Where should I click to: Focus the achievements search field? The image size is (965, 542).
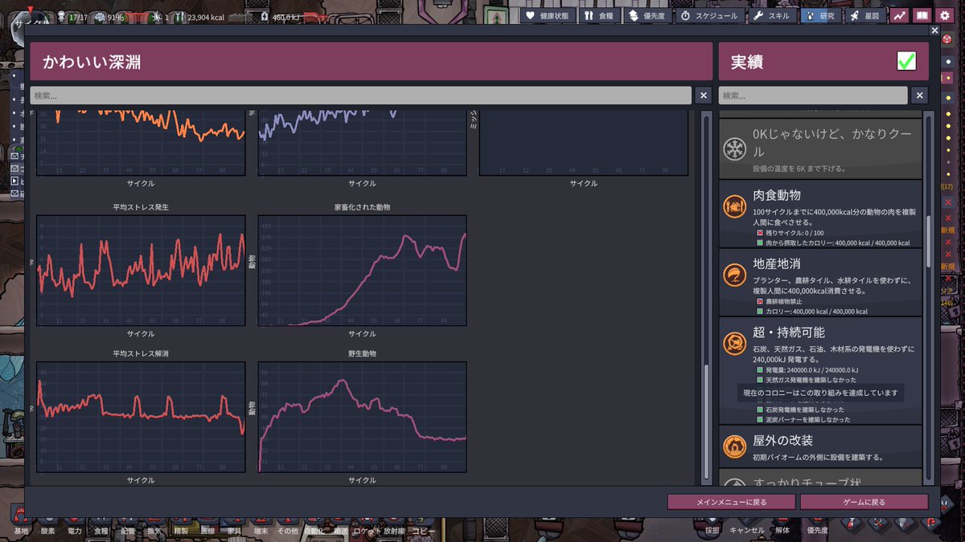813,96
